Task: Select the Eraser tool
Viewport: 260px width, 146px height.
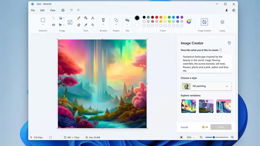Action: point(79,25)
